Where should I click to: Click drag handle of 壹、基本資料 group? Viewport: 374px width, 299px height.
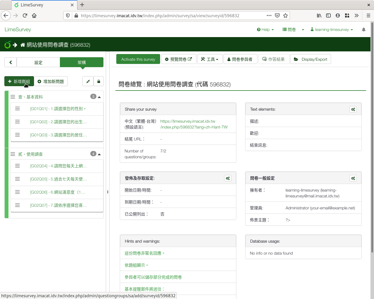(x=13, y=97)
